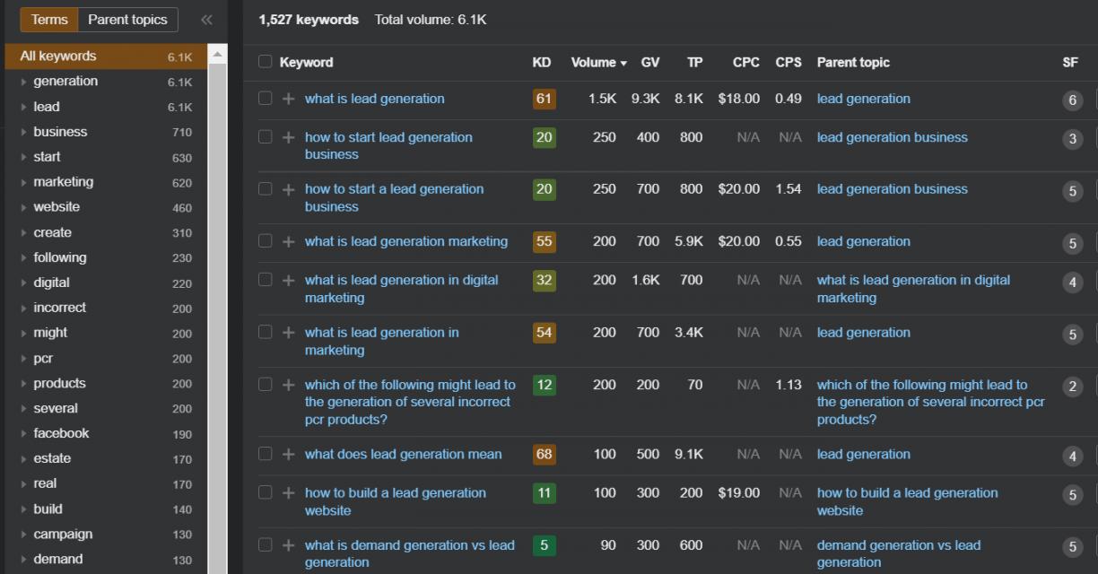The image size is (1098, 574).
Task: Click the sidebar scrollbar up arrow
Action: [217, 56]
